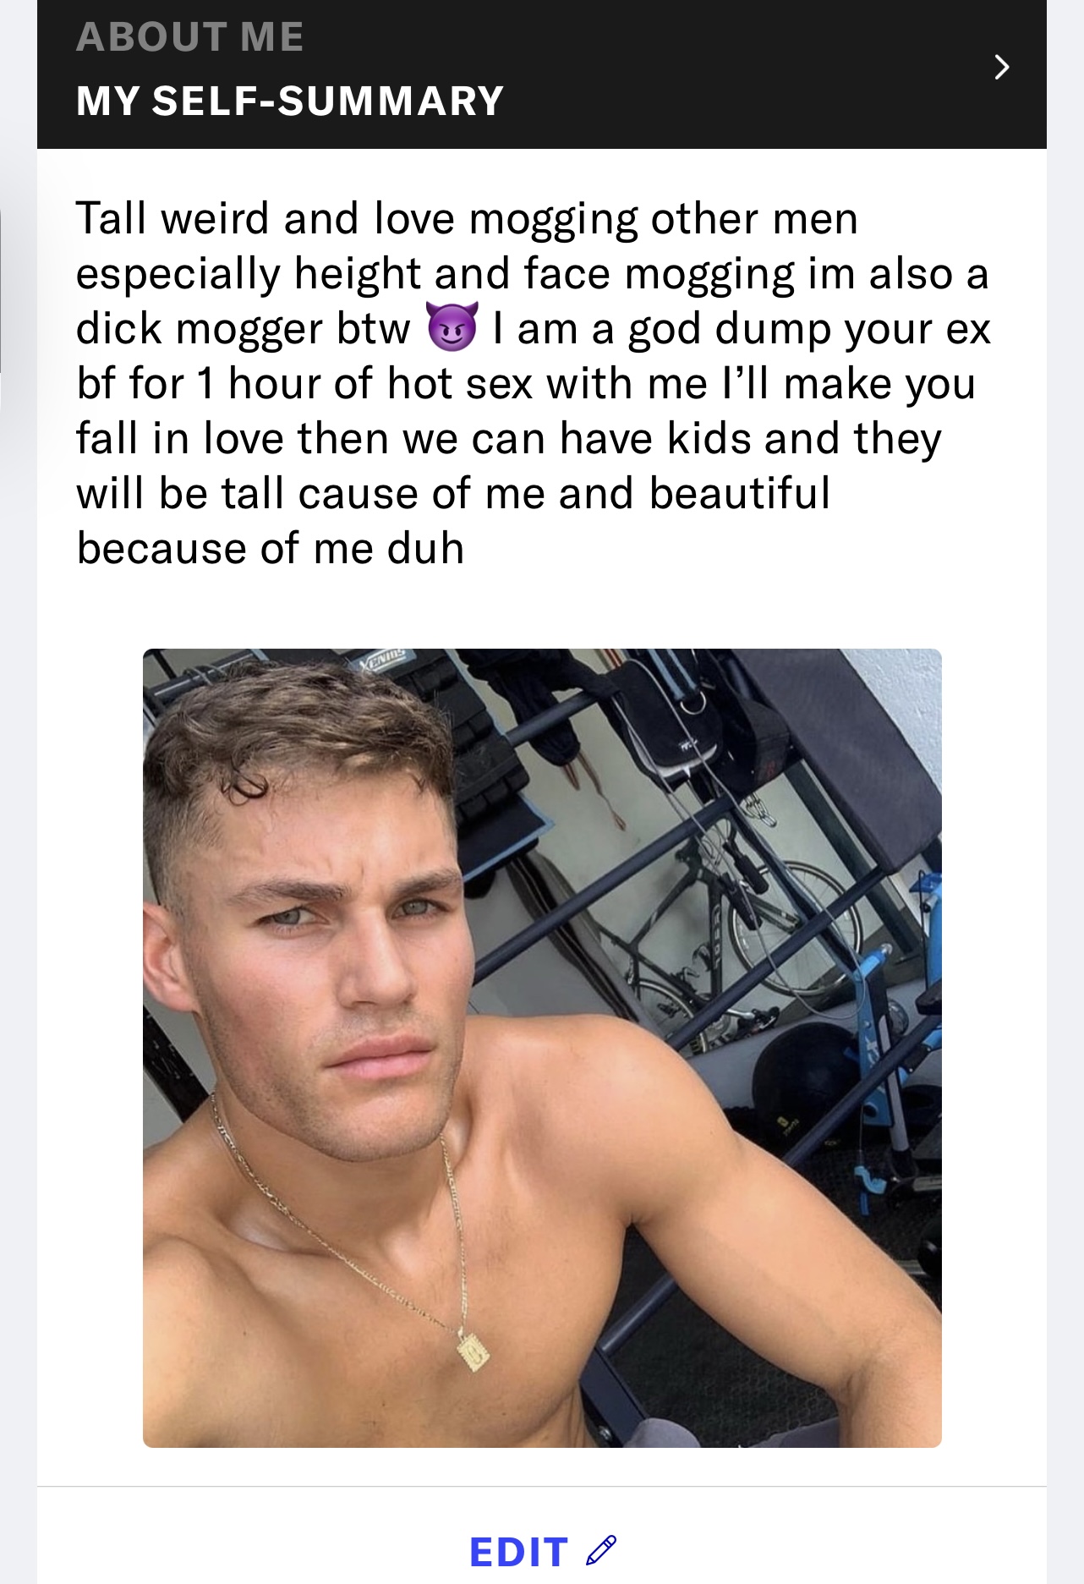Click the line starting "fall in love"
Screen dimensions: 1084x1584
tap(508, 438)
